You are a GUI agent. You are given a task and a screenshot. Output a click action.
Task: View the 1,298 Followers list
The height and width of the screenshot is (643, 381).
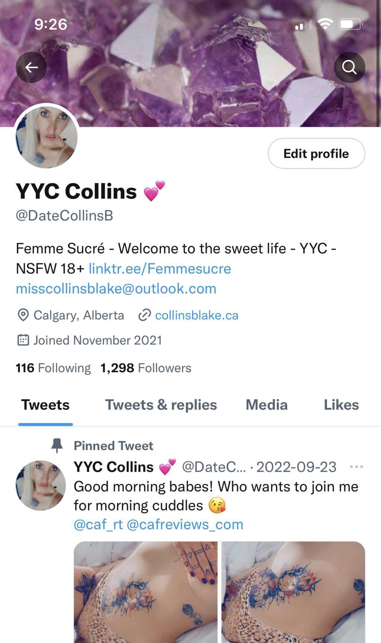pyautogui.click(x=146, y=368)
